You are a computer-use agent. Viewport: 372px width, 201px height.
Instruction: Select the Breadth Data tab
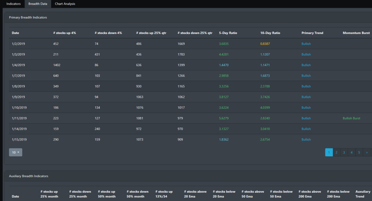pos(38,4)
